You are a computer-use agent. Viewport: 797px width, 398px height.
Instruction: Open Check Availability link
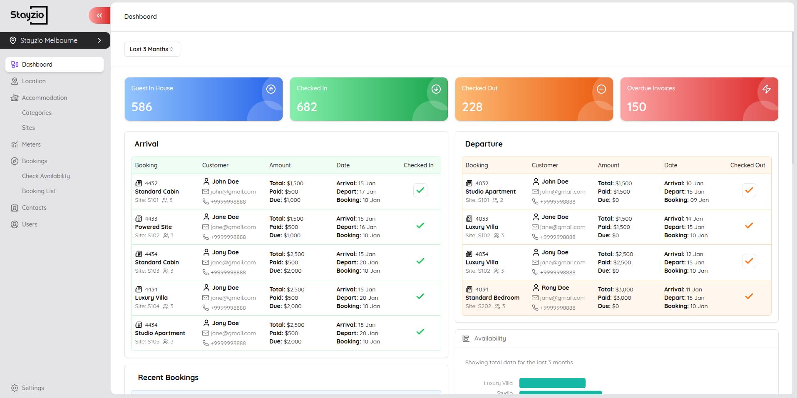46,176
